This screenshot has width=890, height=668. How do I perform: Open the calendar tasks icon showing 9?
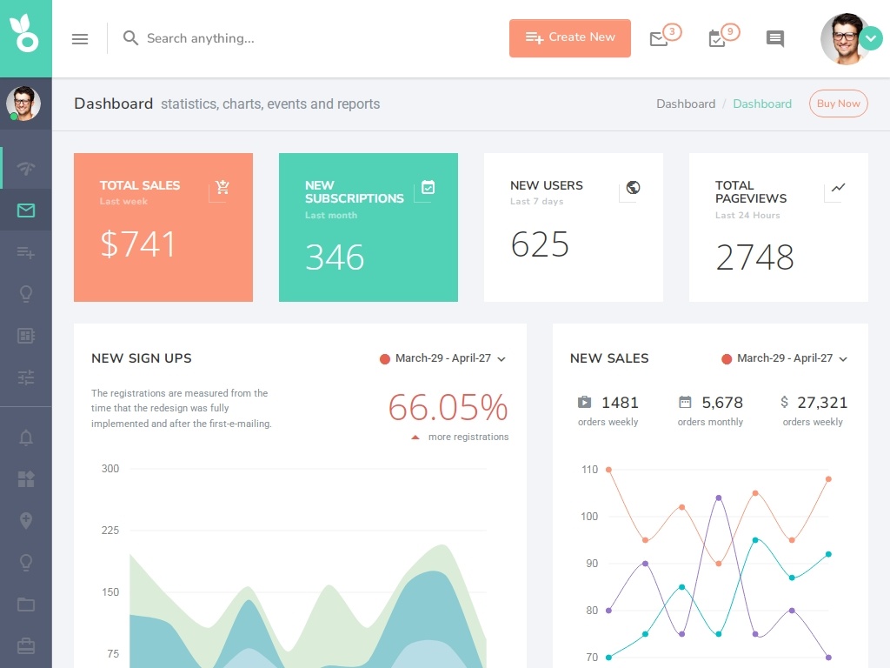point(717,39)
